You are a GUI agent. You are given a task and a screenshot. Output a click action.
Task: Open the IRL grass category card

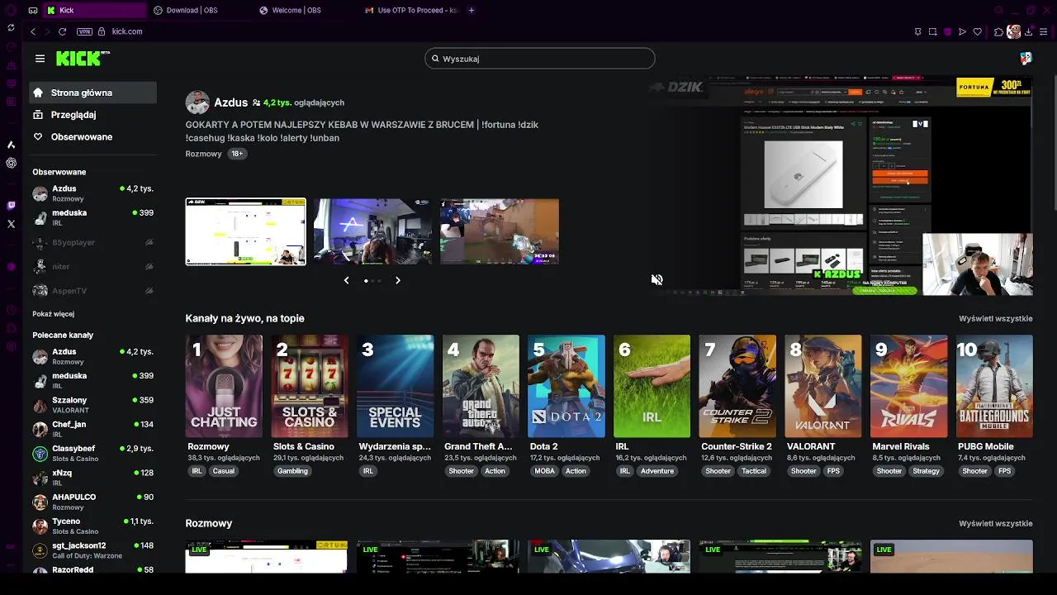tap(652, 386)
